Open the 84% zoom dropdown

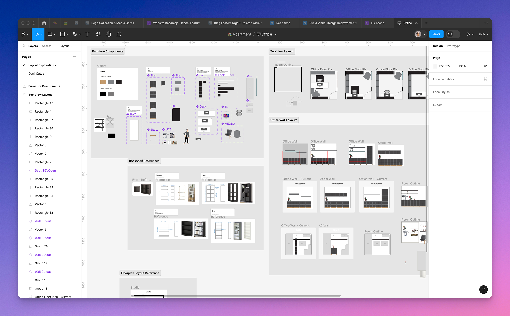tap(483, 34)
